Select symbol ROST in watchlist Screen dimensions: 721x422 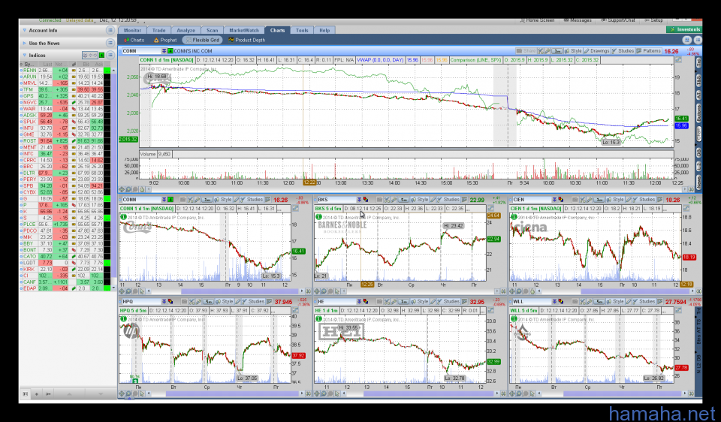tap(30, 141)
